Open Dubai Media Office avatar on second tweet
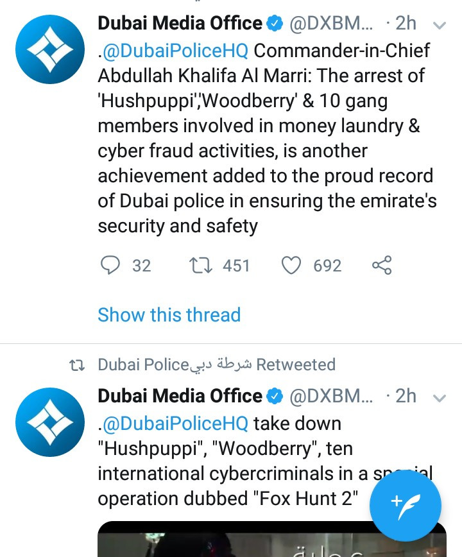This screenshot has height=557, width=462. click(x=49, y=423)
